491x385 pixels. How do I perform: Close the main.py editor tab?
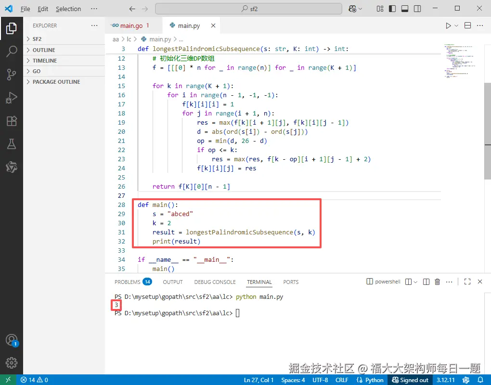213,26
